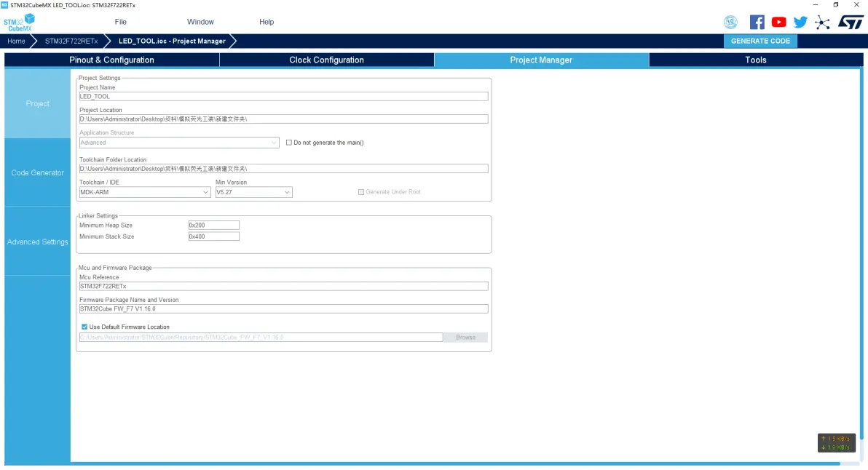Viewport: 868px width, 470px height.
Task: Open the Min Version dropdown
Action: pyautogui.click(x=253, y=192)
